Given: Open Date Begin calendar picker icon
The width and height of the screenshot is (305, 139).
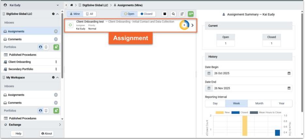Looking at the screenshot, I should coord(289,73).
